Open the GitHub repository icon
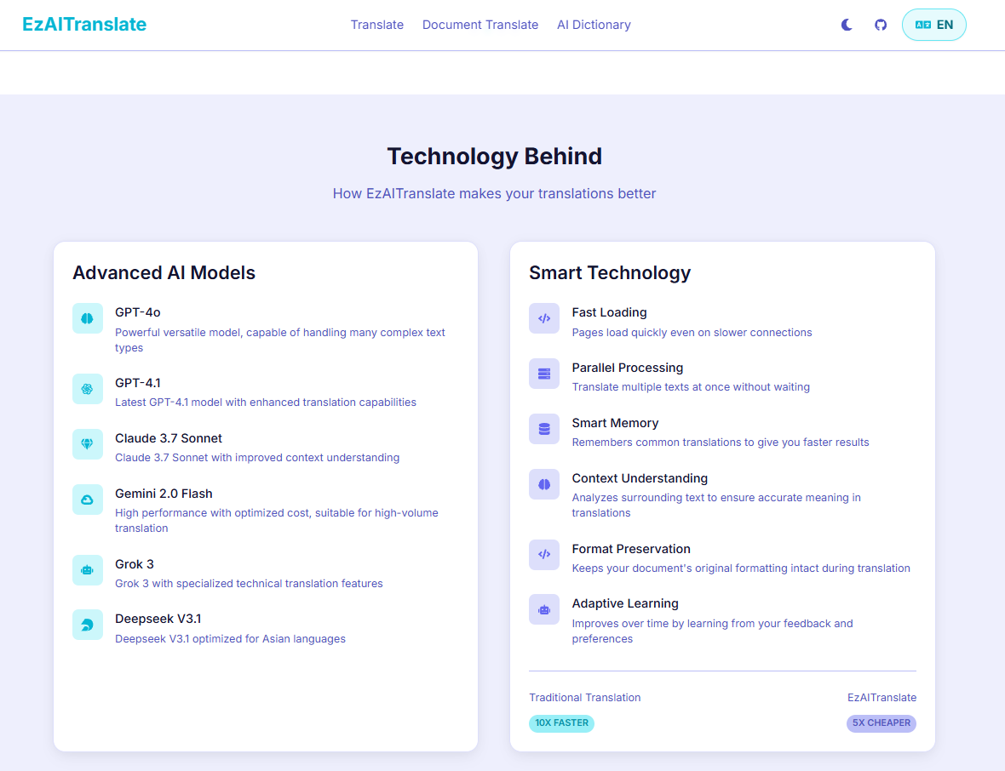This screenshot has height=771, width=1005. tap(881, 25)
